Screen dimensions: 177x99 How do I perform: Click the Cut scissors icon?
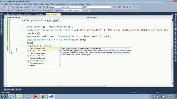click(21, 7)
